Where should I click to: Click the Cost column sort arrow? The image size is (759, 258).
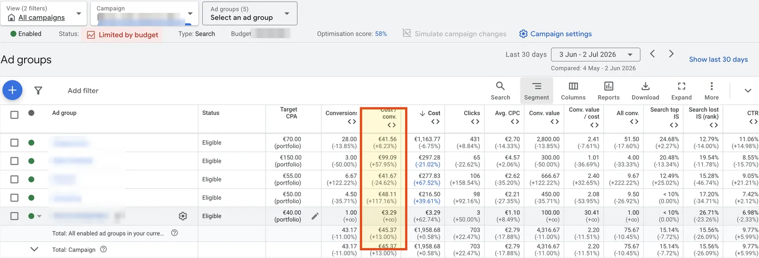(x=422, y=113)
